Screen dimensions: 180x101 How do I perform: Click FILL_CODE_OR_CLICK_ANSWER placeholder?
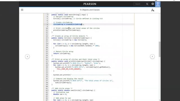pos(68,69)
